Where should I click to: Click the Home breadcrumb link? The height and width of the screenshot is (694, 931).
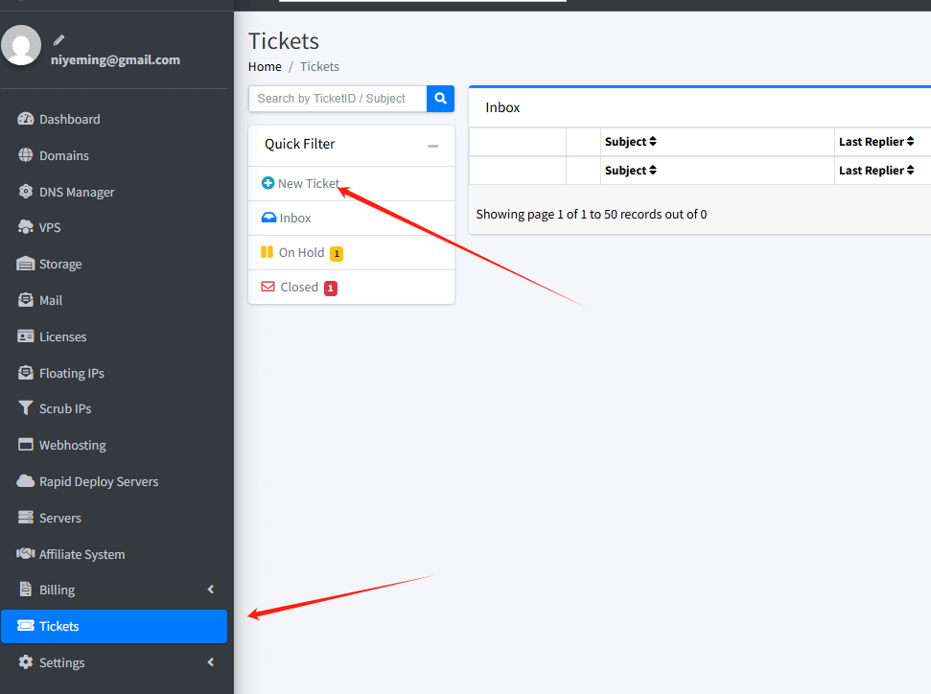click(265, 66)
